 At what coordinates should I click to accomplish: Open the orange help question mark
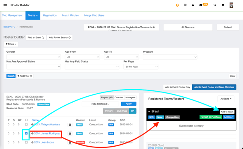coord(177,5)
